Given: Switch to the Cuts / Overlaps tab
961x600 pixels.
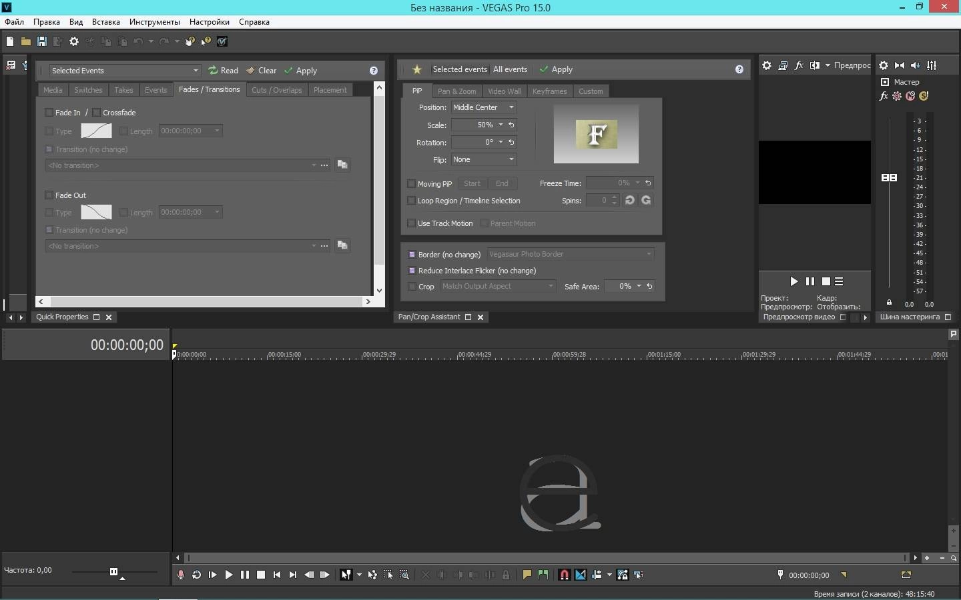Looking at the screenshot, I should pyautogui.click(x=277, y=90).
